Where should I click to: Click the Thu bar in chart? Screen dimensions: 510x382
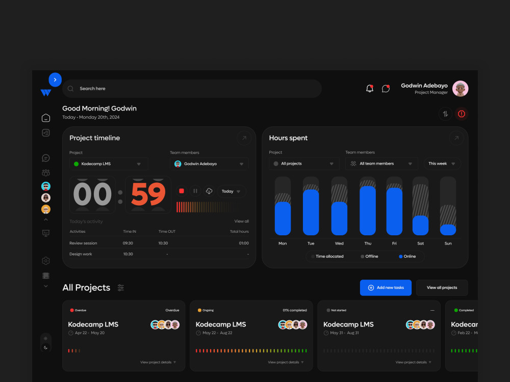click(368, 206)
